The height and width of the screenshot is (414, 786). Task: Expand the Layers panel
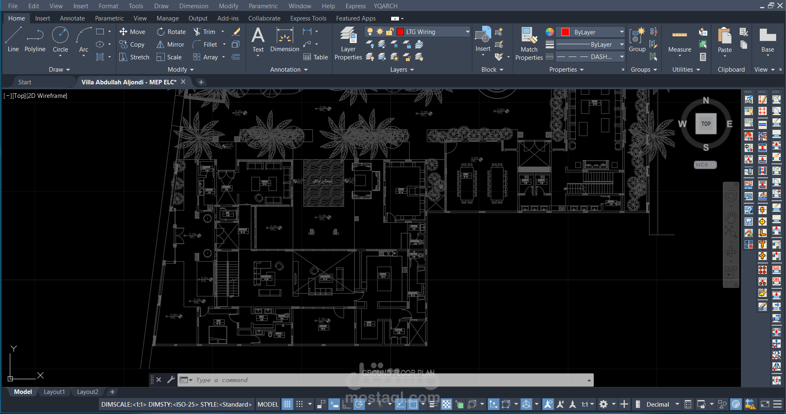coord(402,70)
